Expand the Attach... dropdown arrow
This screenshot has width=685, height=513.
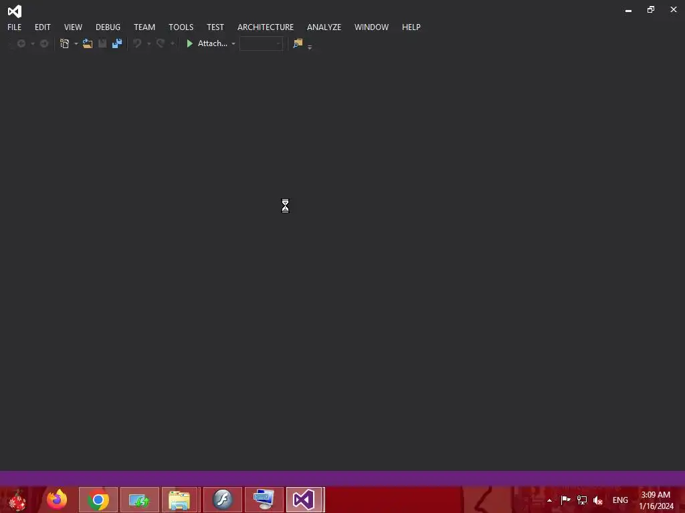click(233, 43)
